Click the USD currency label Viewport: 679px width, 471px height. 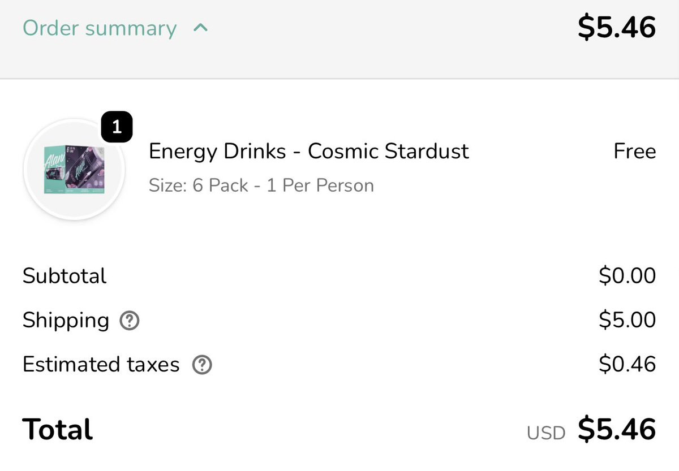pos(546,433)
